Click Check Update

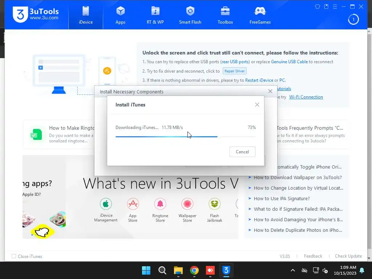(348, 256)
